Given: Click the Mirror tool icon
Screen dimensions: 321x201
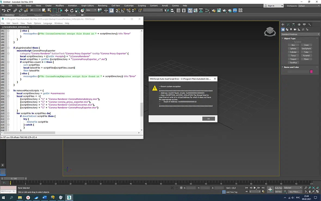Looking at the screenshot, I should [x=167, y=10].
